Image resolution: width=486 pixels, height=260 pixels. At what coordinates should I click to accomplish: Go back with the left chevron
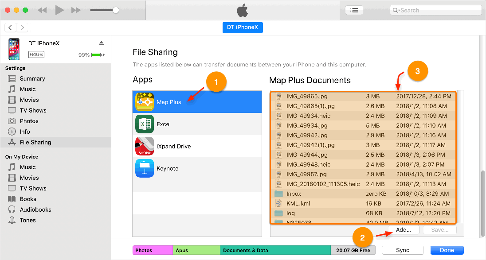coord(10,27)
